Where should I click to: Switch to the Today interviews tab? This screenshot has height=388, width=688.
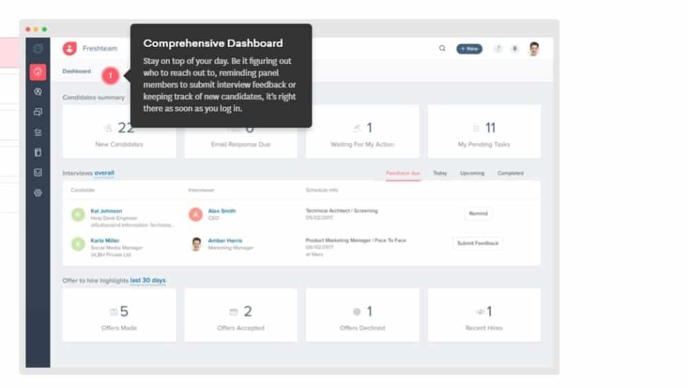pyautogui.click(x=440, y=173)
